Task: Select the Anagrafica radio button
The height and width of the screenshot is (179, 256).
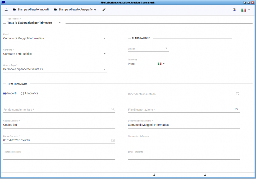Action: click(x=22, y=93)
